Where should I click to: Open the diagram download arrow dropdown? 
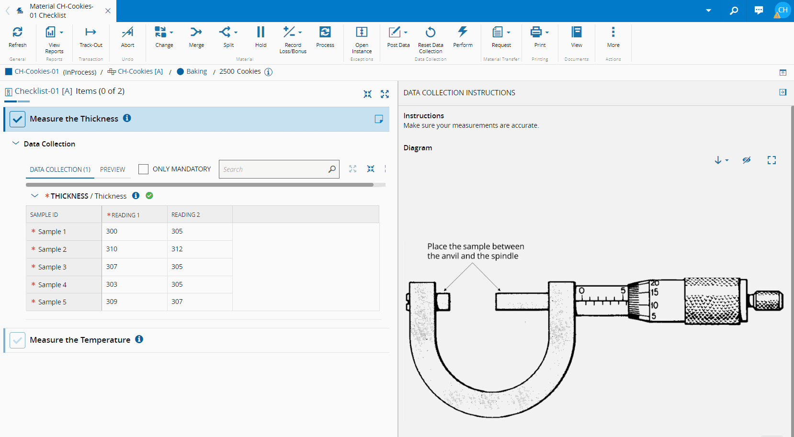(721, 160)
